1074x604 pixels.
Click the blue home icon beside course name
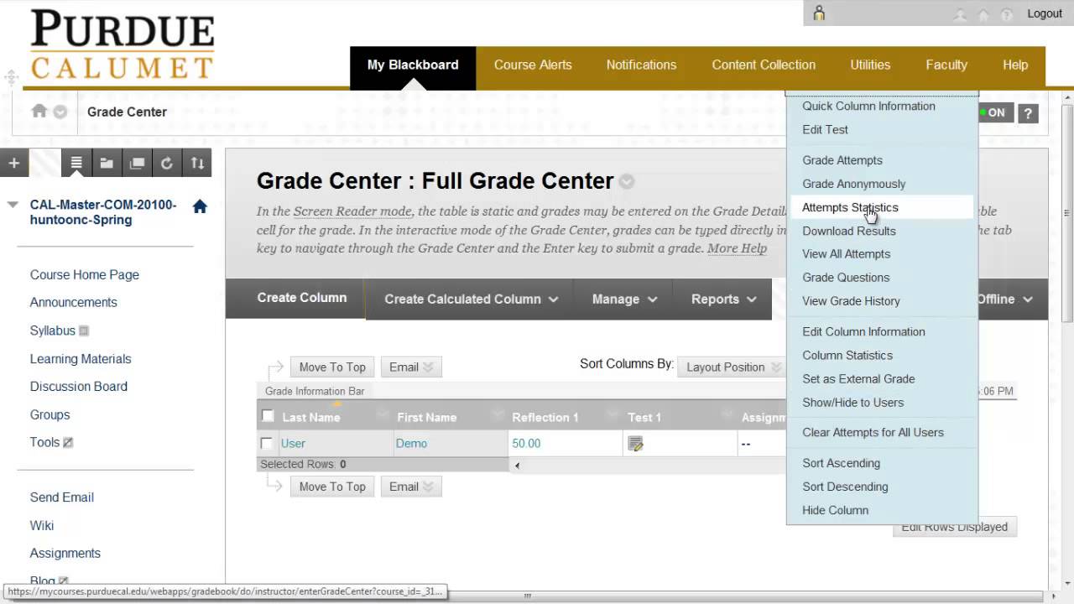(x=200, y=206)
